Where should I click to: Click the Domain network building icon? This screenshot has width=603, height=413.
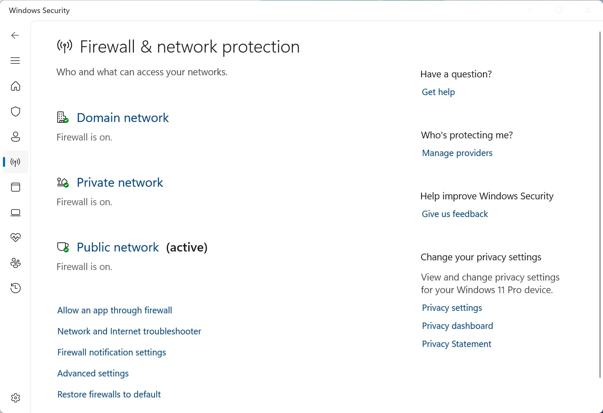(62, 117)
